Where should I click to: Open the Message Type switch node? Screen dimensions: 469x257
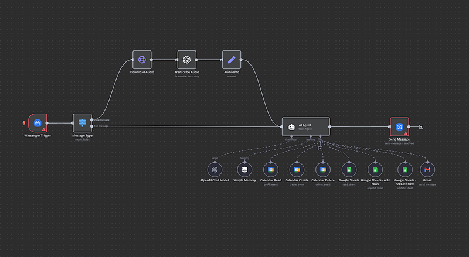point(82,124)
